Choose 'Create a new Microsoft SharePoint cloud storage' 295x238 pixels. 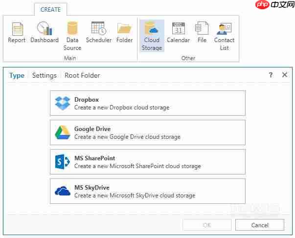(x=148, y=162)
